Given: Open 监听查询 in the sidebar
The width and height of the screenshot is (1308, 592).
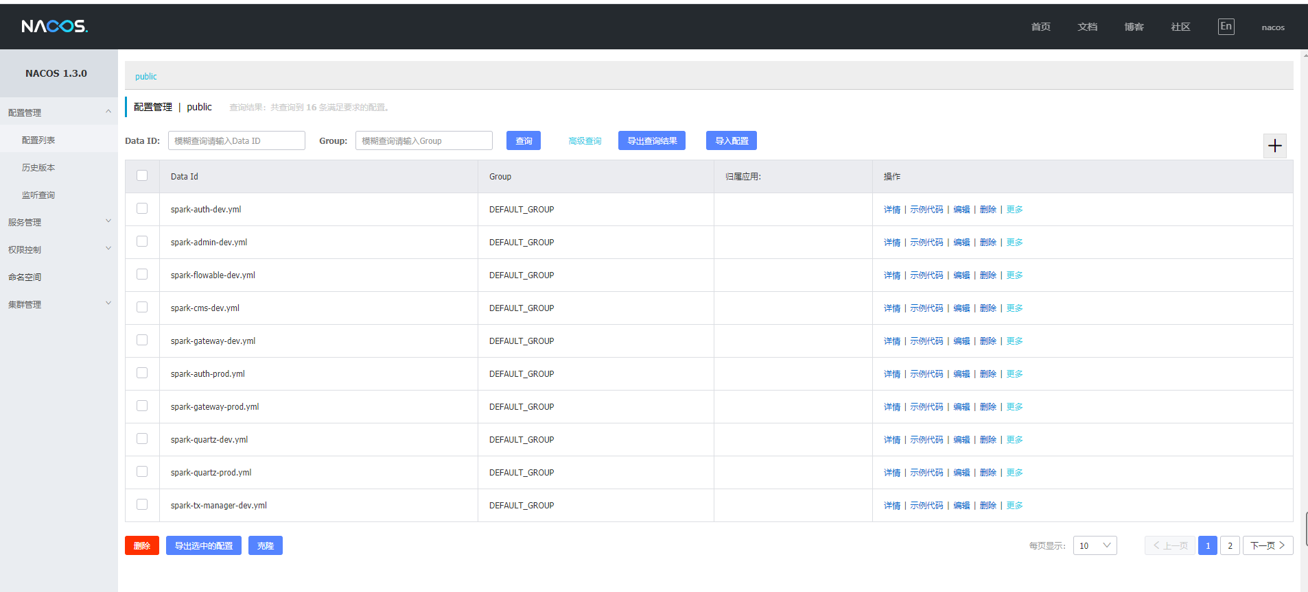Looking at the screenshot, I should (x=38, y=195).
